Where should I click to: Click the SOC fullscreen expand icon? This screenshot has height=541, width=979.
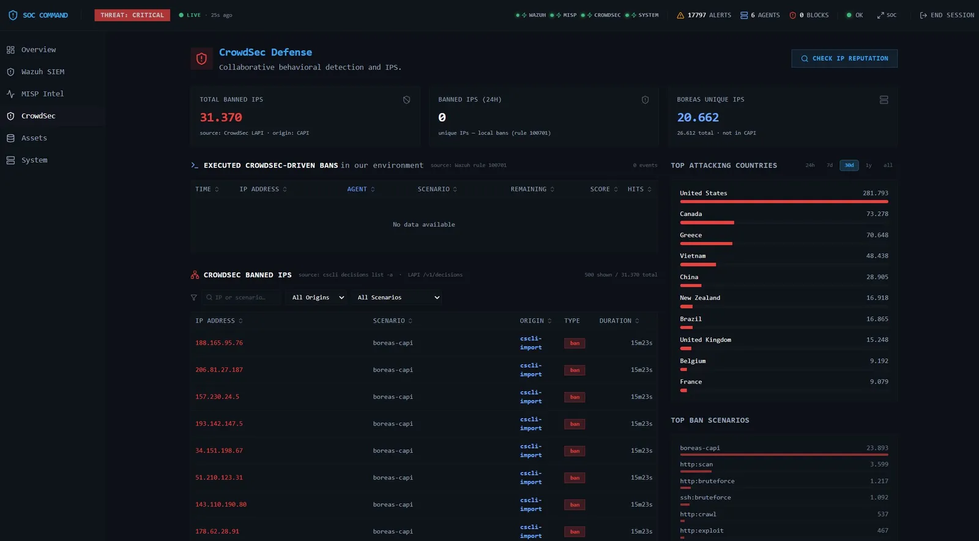[x=880, y=15]
